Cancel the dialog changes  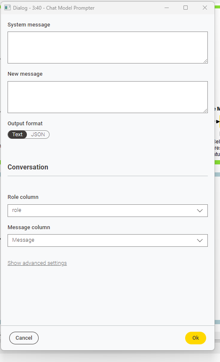point(24,338)
